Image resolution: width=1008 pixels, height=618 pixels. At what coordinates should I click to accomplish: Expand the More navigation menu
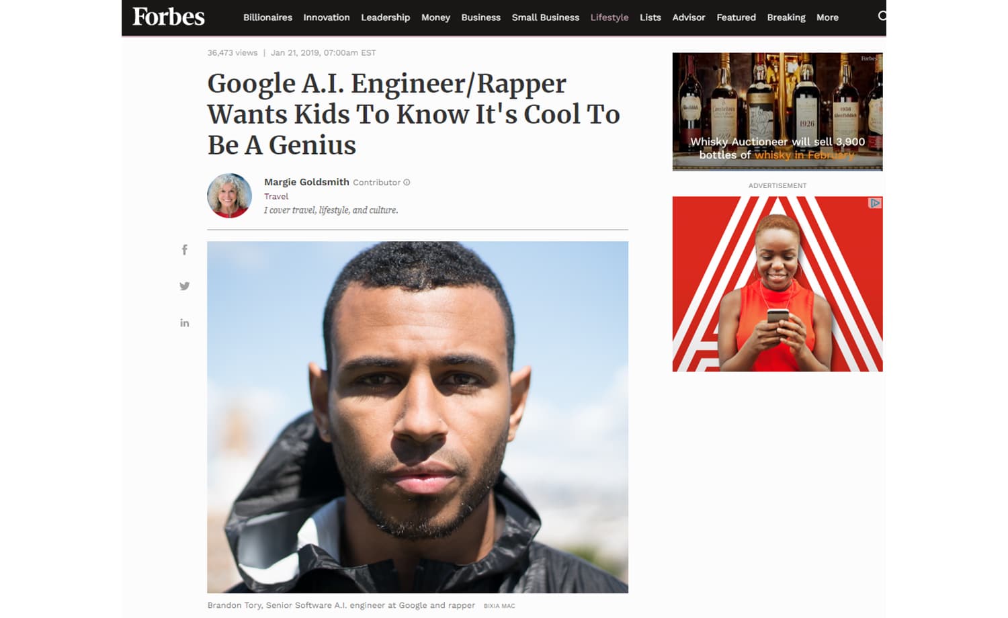(x=827, y=17)
